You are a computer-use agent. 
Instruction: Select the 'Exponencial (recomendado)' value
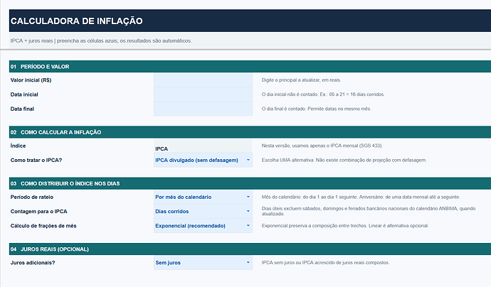190,226
